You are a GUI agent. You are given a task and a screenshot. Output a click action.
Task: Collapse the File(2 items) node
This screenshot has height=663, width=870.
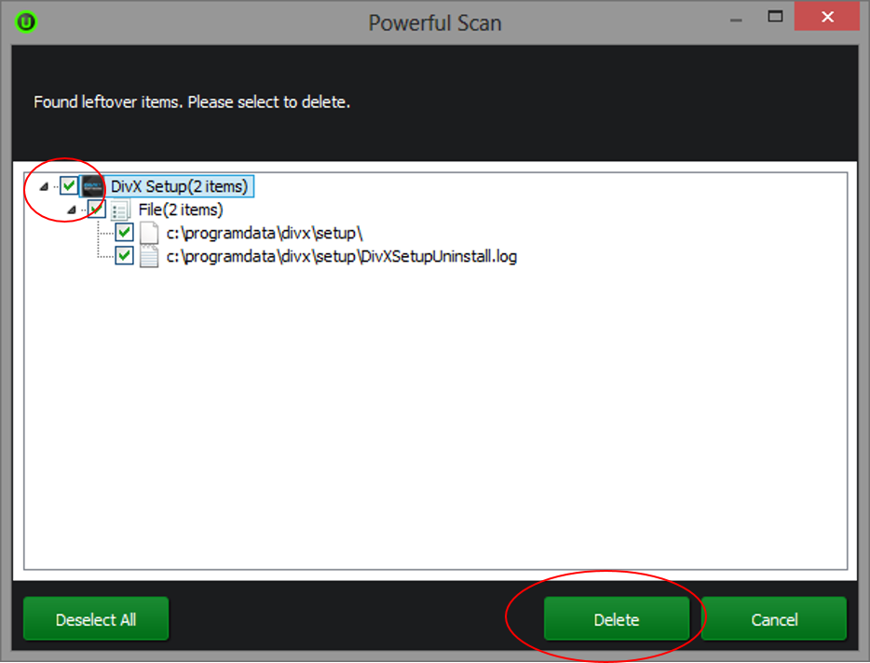pyautogui.click(x=72, y=210)
